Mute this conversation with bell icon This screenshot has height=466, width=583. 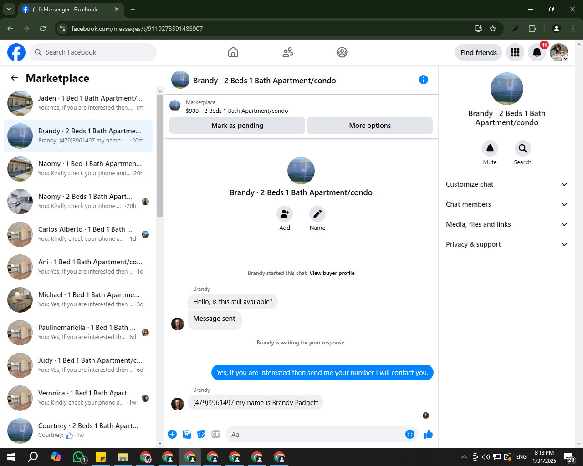[490, 148]
